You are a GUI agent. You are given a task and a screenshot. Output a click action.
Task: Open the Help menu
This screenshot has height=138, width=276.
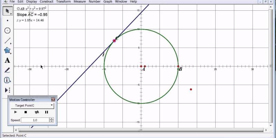tap(133, 2)
